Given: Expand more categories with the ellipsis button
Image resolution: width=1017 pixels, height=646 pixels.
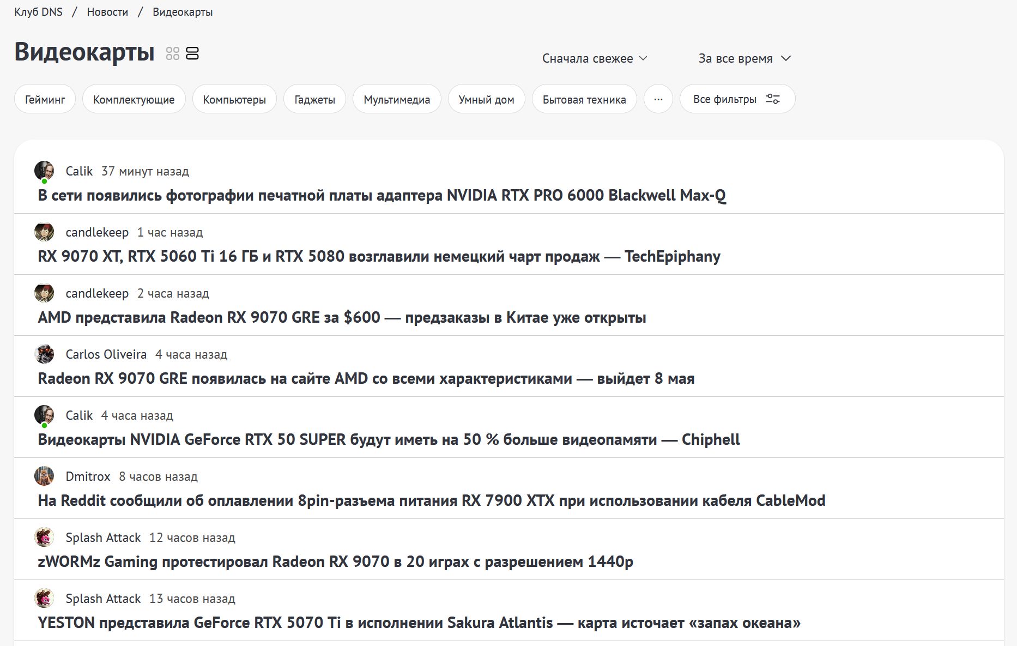Looking at the screenshot, I should point(658,99).
